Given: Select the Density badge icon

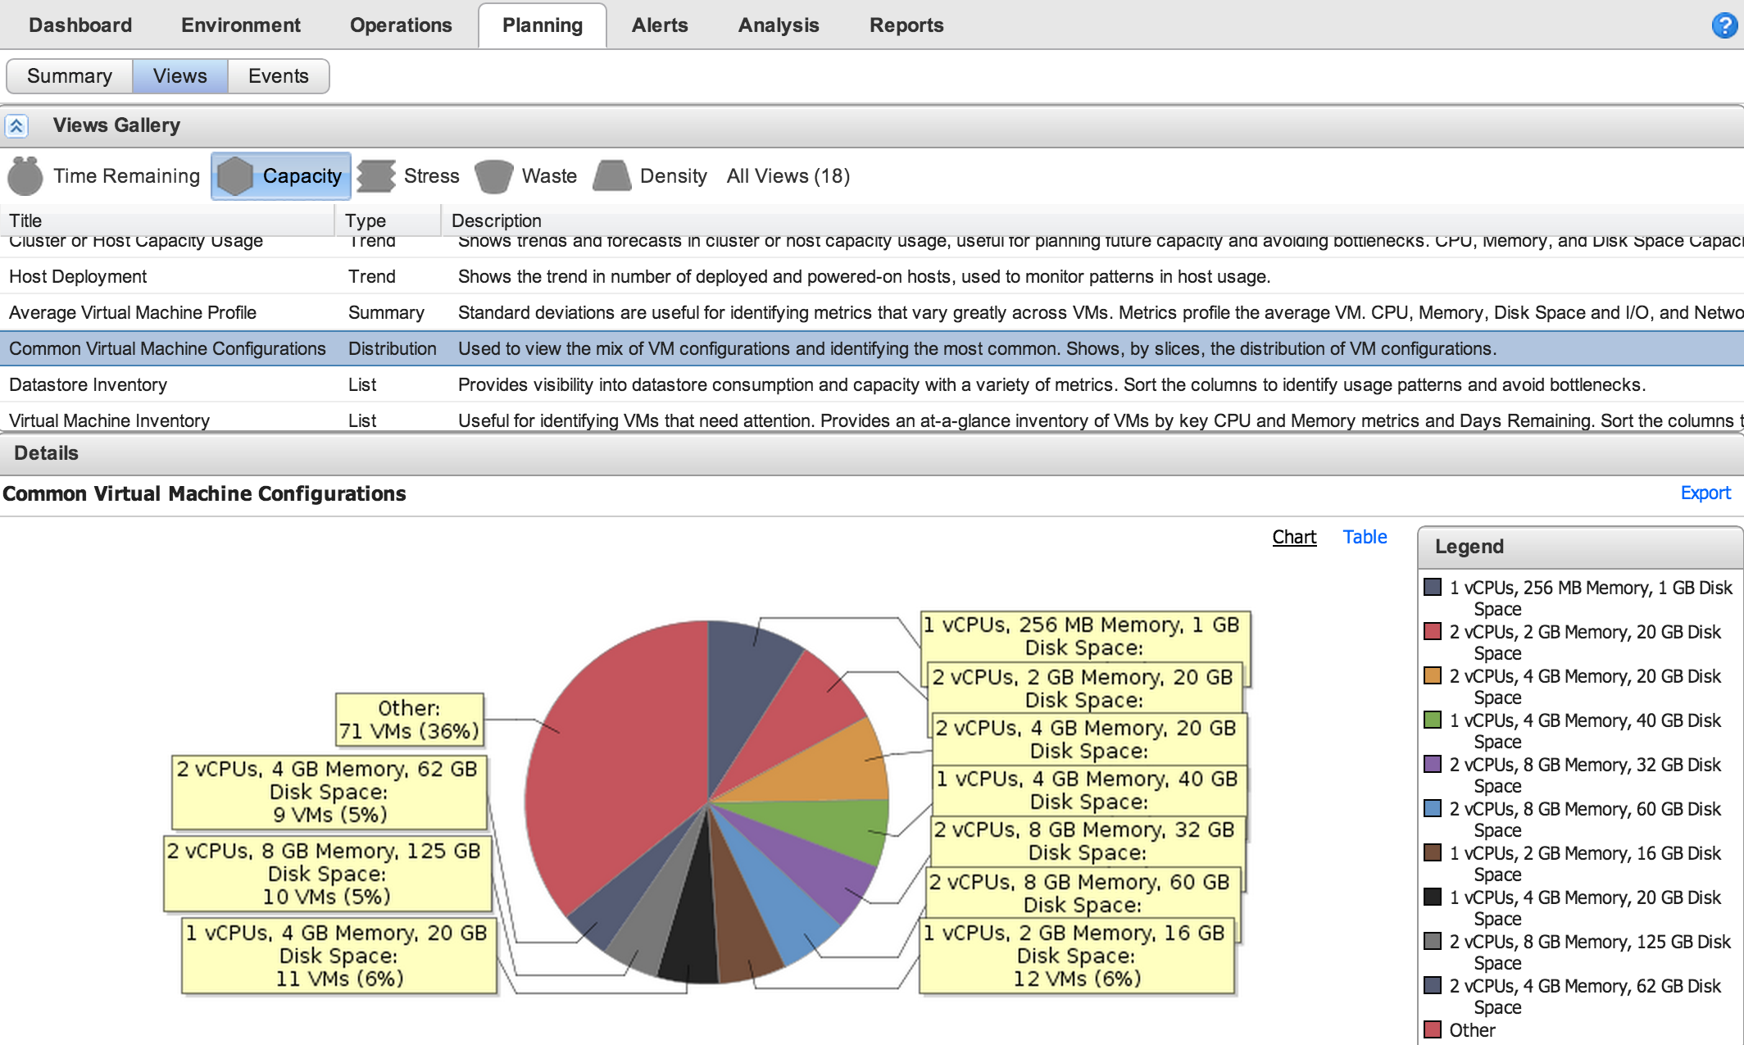Looking at the screenshot, I should (612, 176).
